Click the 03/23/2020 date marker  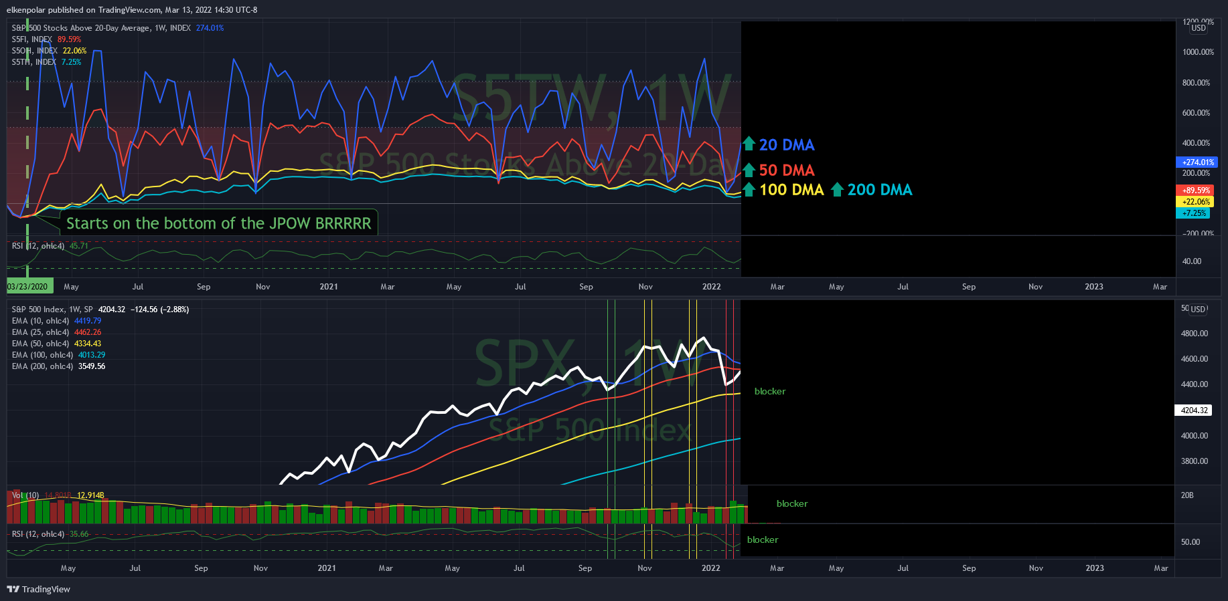click(x=29, y=287)
